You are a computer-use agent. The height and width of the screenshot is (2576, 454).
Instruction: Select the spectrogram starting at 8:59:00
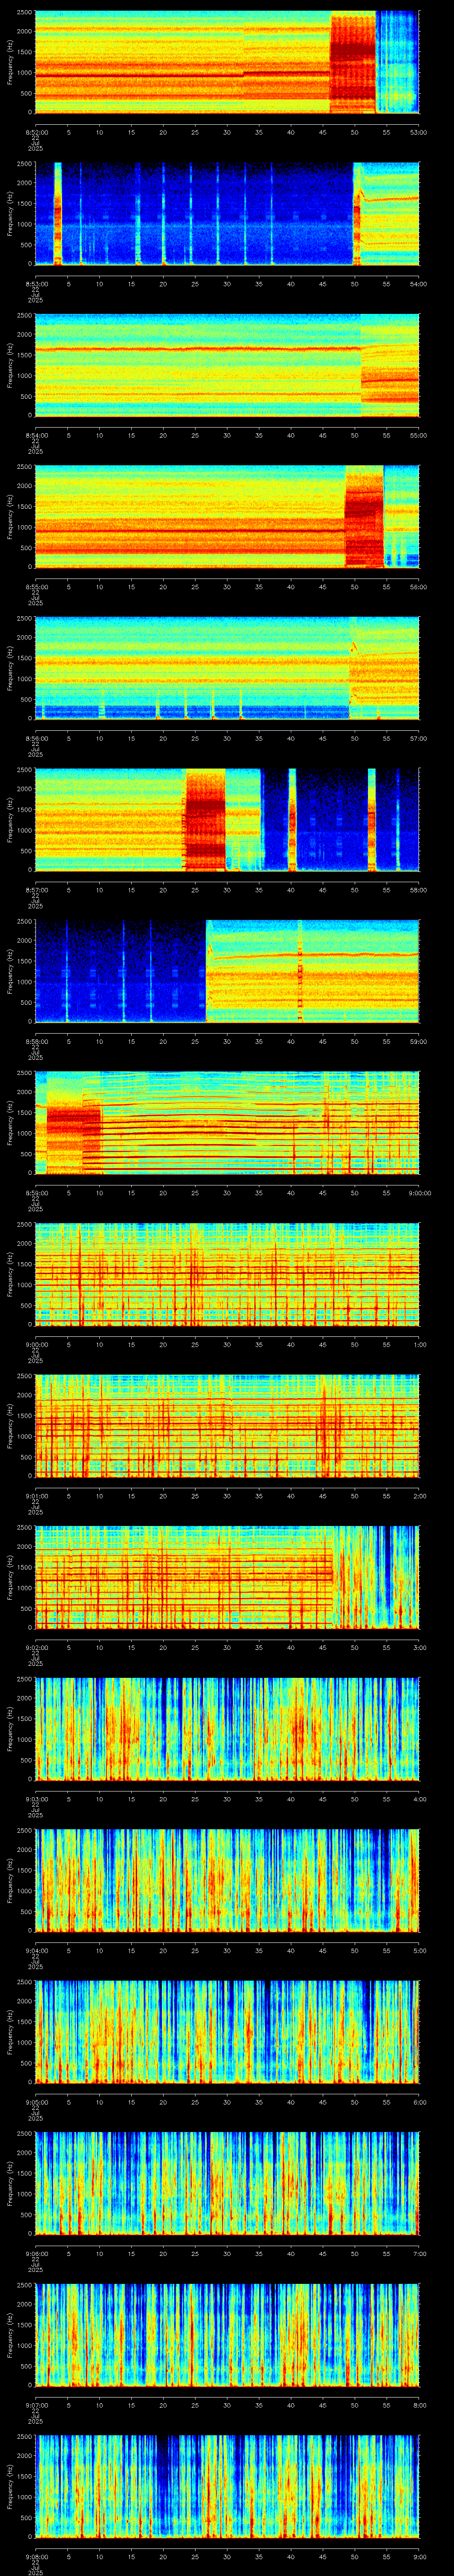(227, 1122)
